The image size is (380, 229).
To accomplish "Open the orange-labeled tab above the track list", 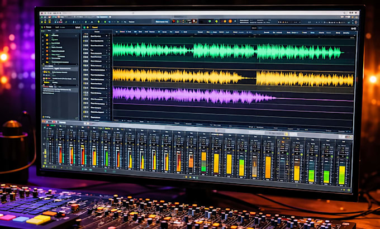I will [95, 27].
